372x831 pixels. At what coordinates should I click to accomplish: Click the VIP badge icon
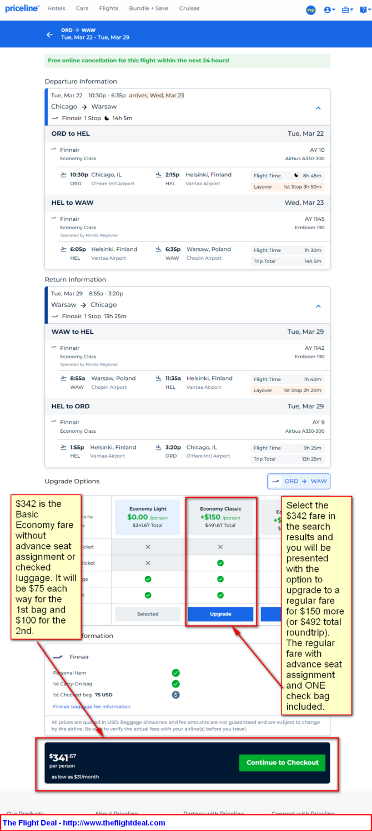(311, 10)
